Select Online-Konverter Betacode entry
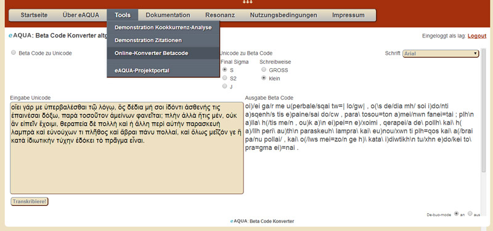The image size is (493, 231). click(163, 53)
